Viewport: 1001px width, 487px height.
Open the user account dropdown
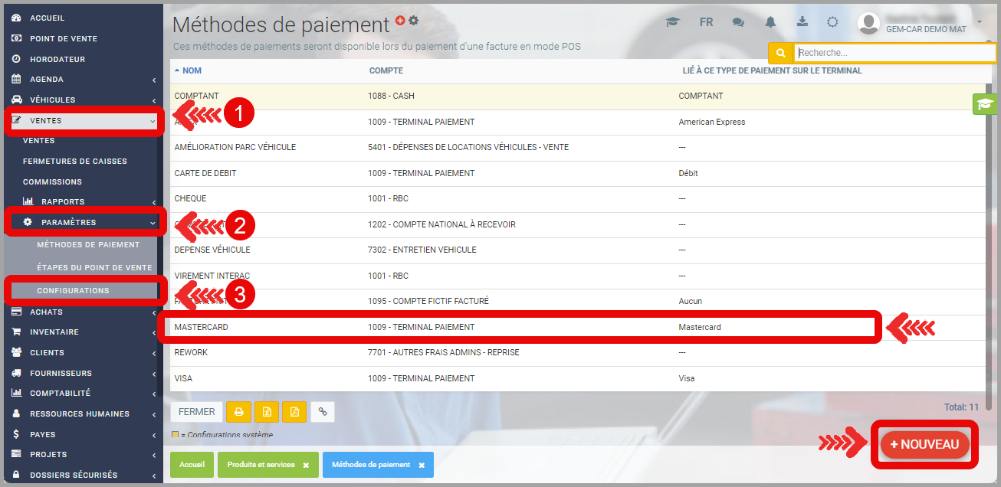point(920,23)
